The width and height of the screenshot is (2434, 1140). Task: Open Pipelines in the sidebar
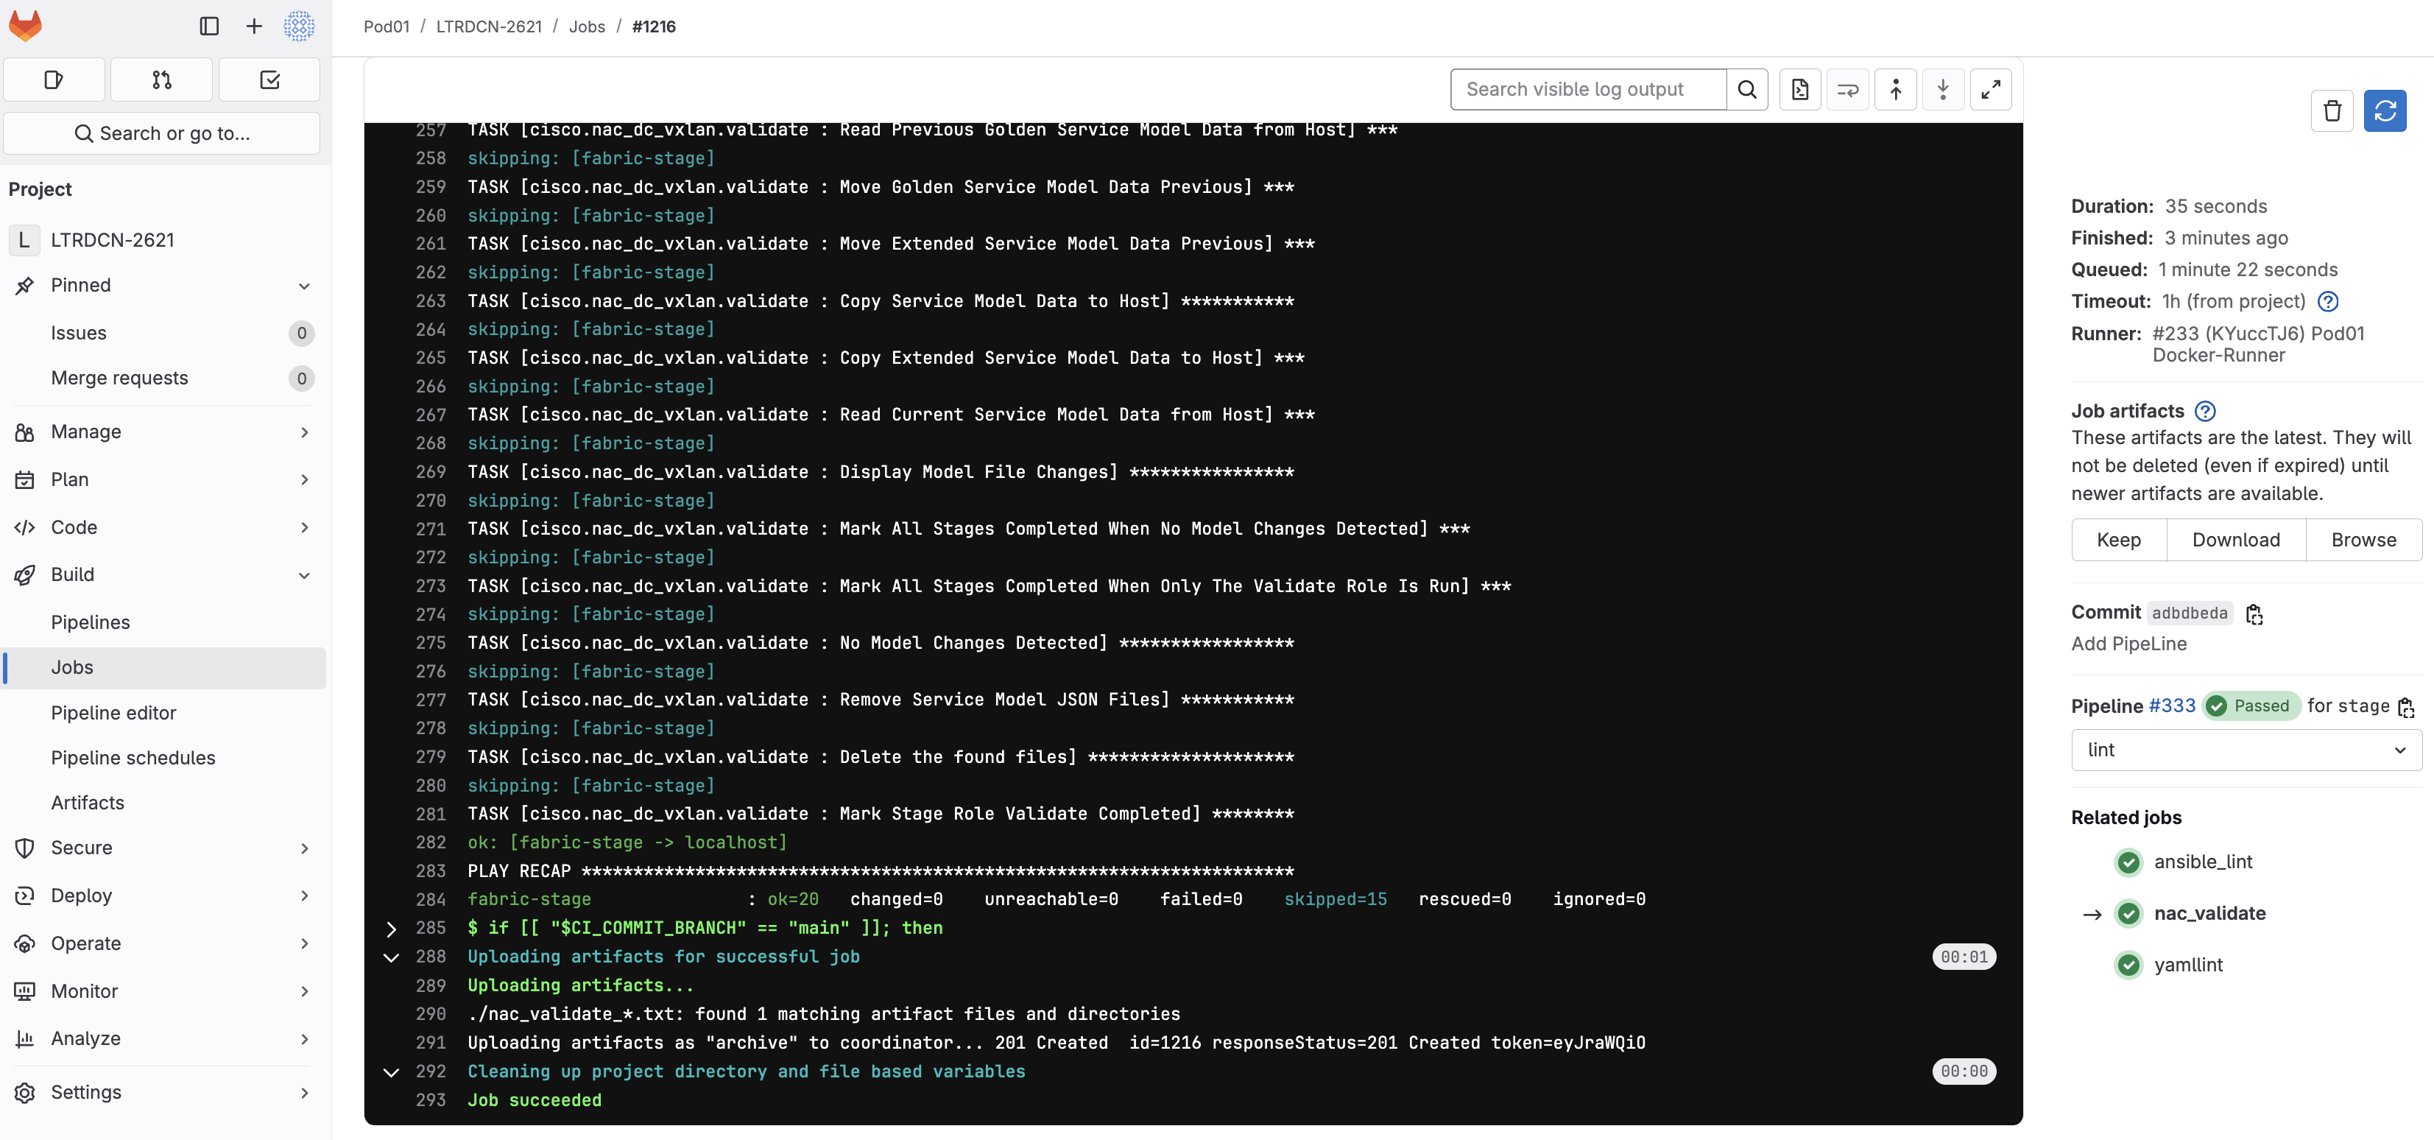(x=91, y=622)
